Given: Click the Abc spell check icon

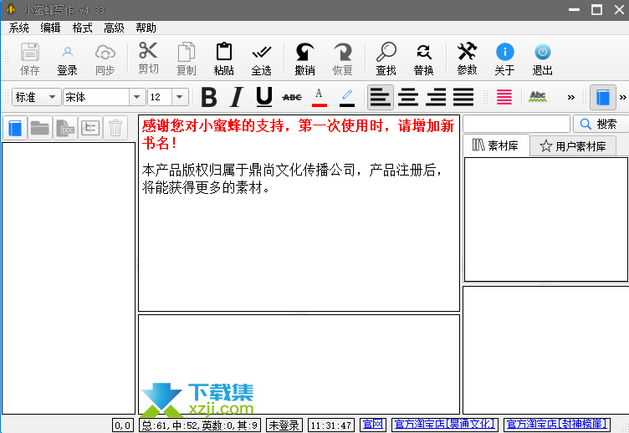Looking at the screenshot, I should (x=538, y=97).
